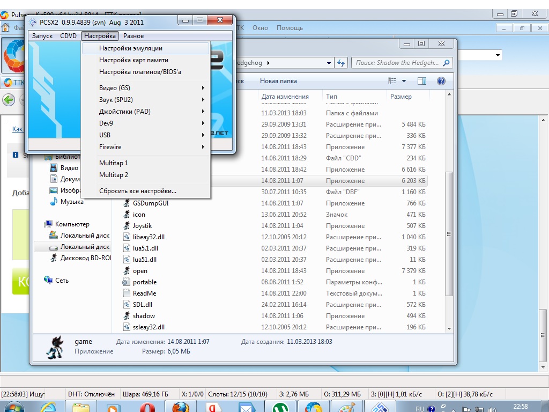Select Настройка карт памяти menu entry
Image resolution: width=549 pixels, height=412 pixels.
[146, 60]
